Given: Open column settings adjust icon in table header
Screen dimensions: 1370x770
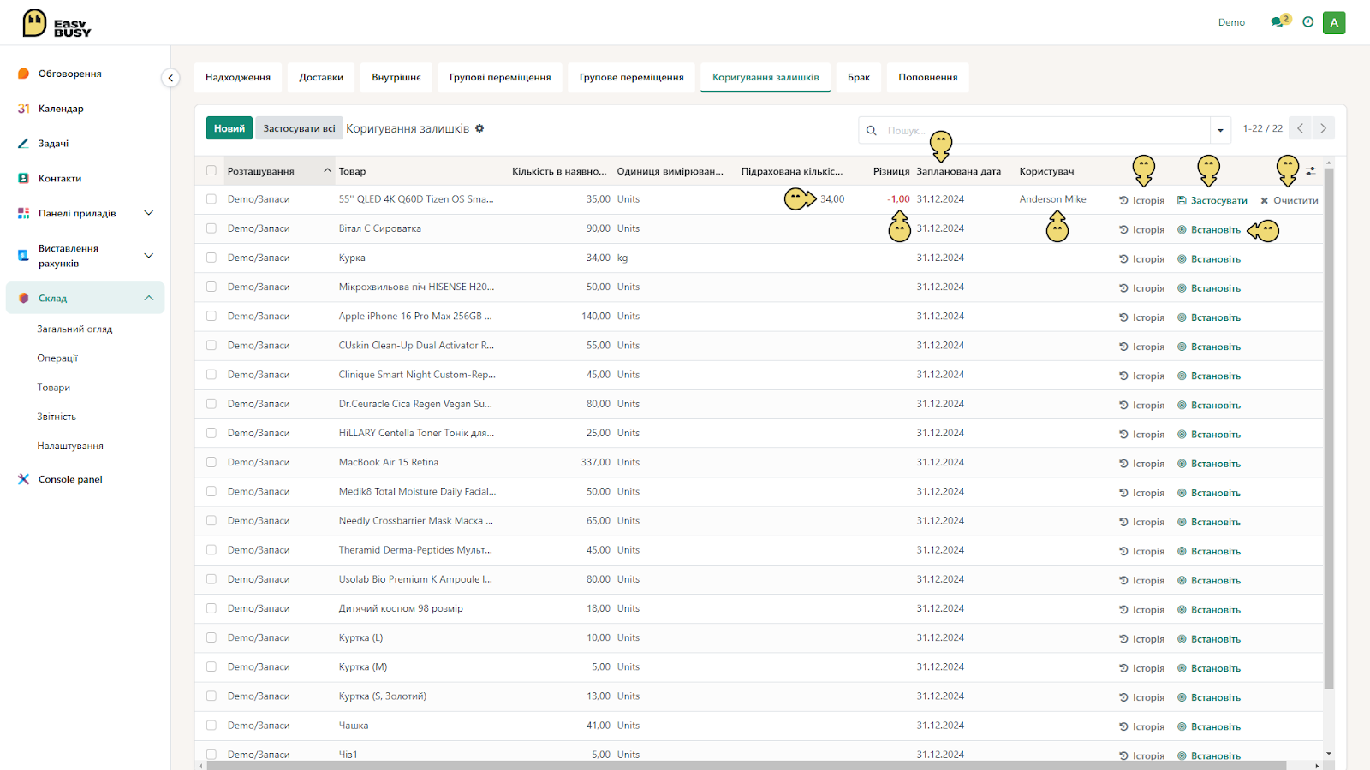Looking at the screenshot, I should [x=1311, y=171].
